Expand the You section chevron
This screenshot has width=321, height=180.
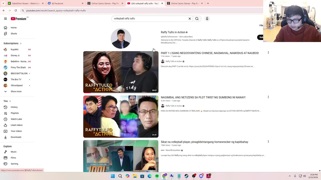[10, 101]
